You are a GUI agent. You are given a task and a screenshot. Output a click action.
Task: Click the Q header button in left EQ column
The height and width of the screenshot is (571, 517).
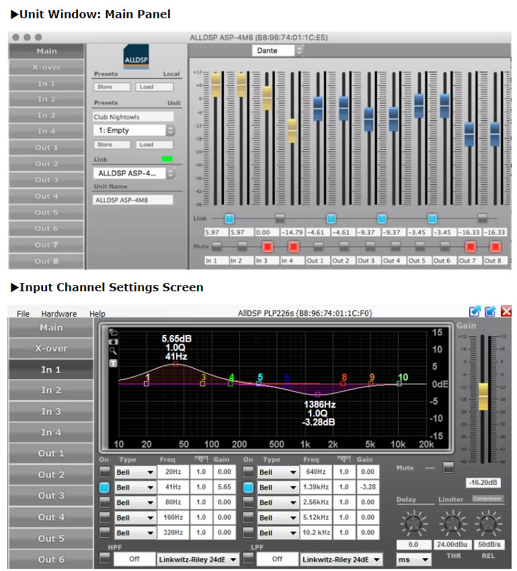[201, 459]
